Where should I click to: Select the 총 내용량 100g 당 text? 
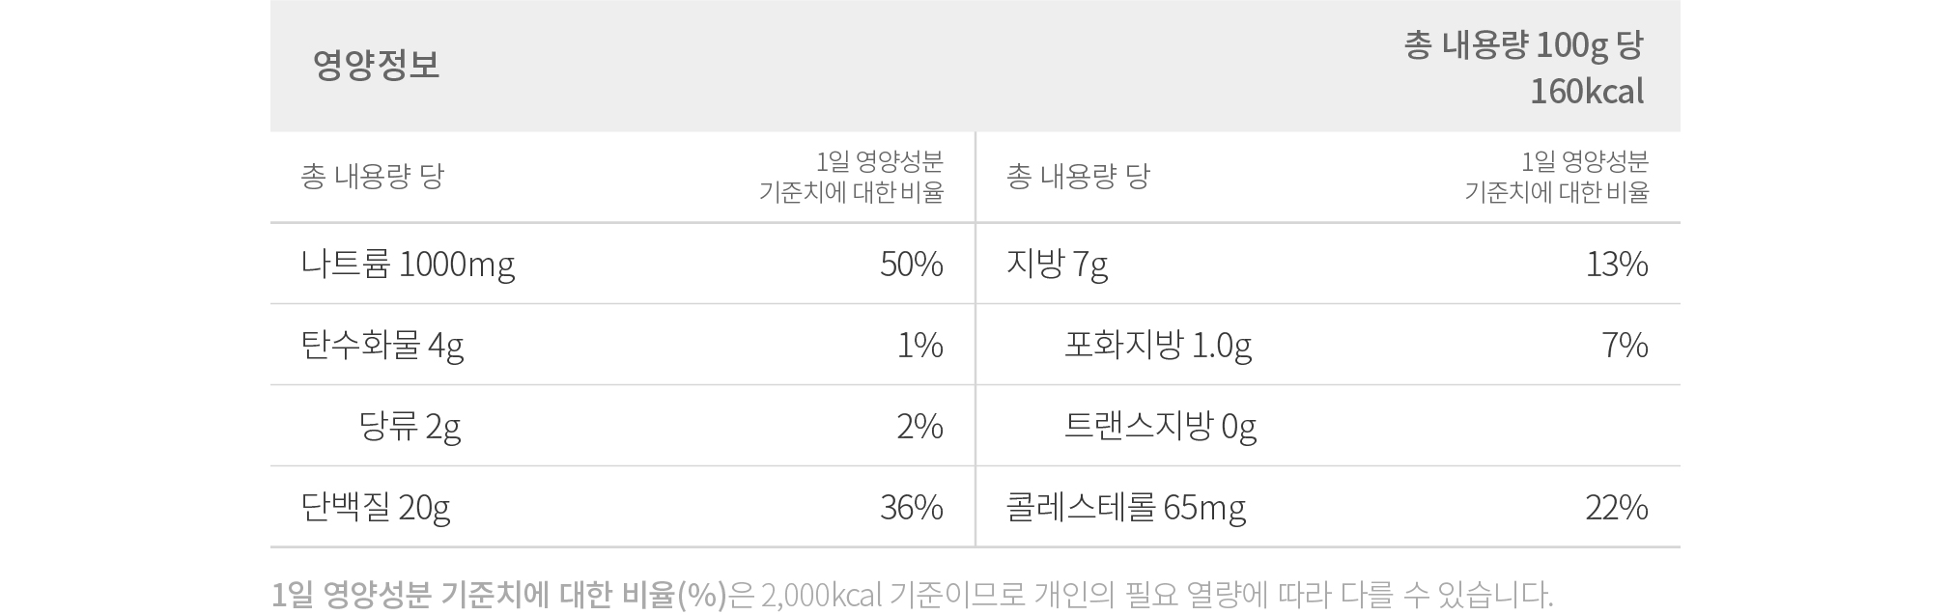coord(1523,45)
